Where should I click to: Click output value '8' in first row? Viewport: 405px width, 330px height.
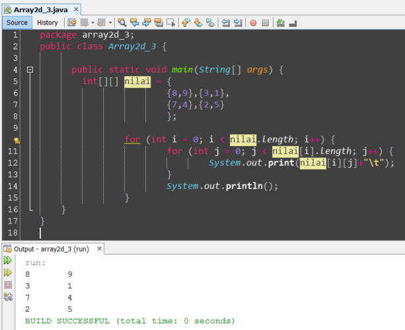point(27,274)
